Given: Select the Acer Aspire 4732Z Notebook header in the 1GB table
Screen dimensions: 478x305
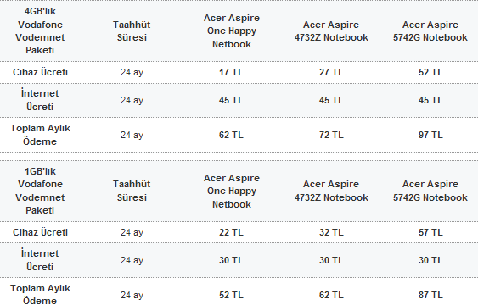Looking at the screenshot, I should (331, 191).
